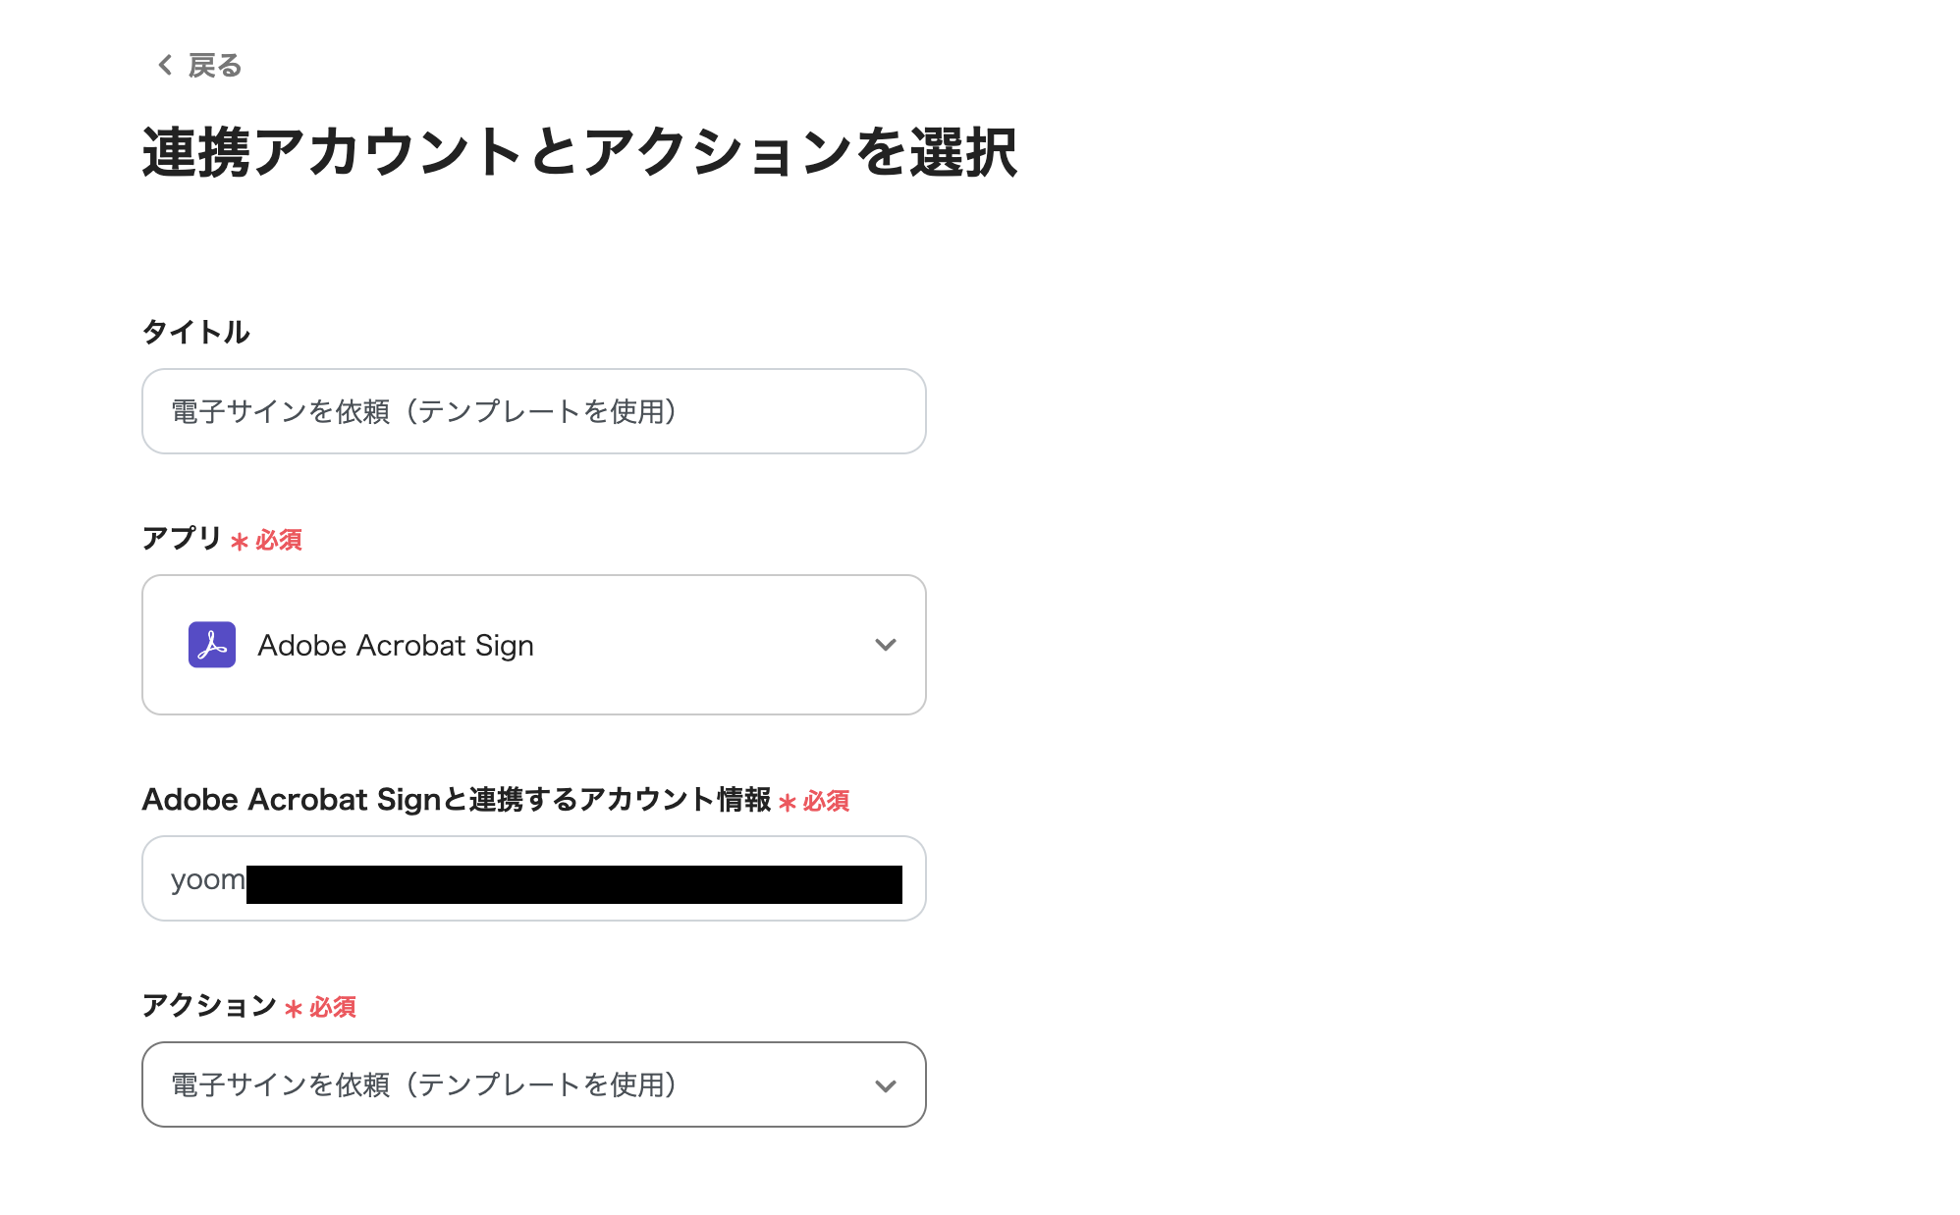Expand the アクション dropdown chevron
1960x1215 pixels.
tap(887, 1084)
